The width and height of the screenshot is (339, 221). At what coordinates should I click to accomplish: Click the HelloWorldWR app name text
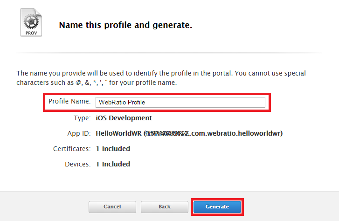click(118, 133)
